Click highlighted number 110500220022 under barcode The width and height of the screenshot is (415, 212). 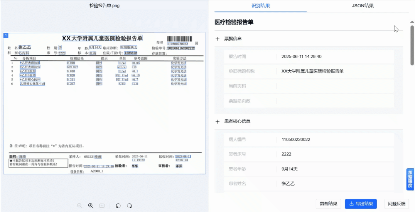tap(178, 44)
